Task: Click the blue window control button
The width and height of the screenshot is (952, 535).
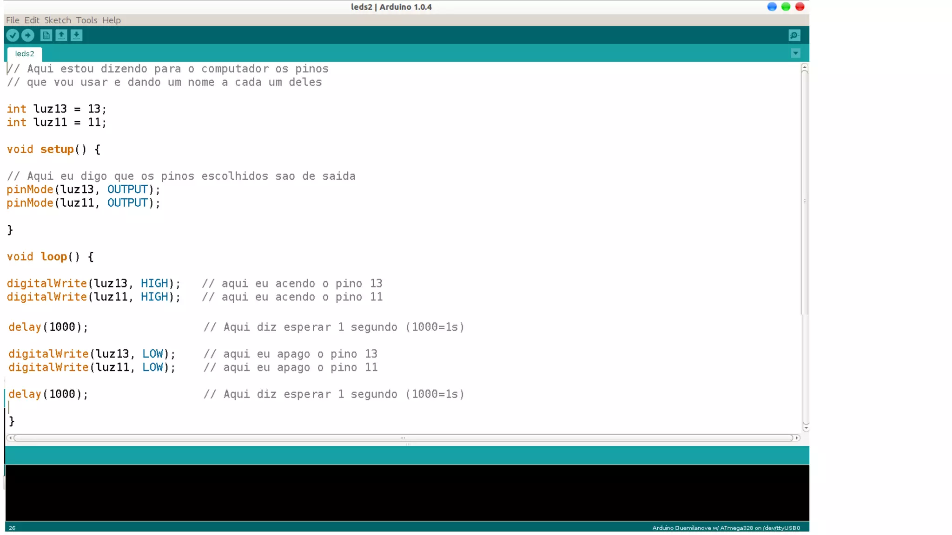Action: click(772, 7)
